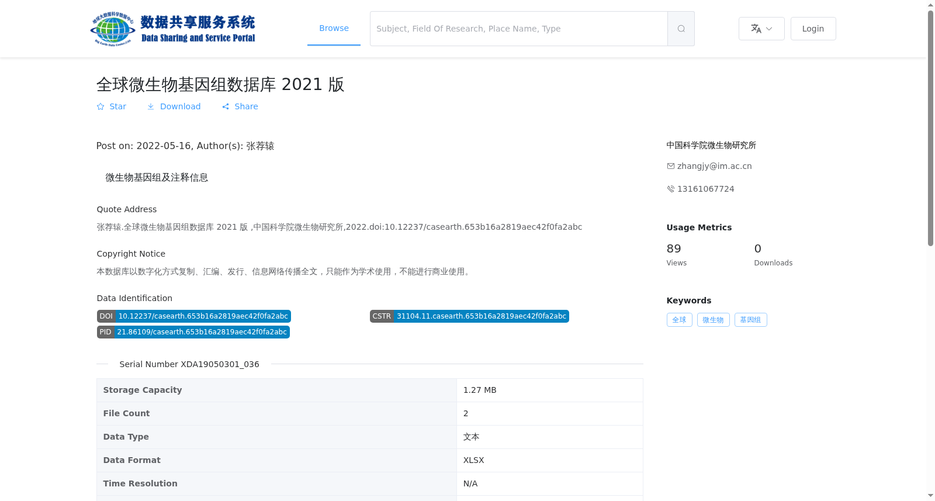Click the 微生物 keyword tag
The image size is (935, 501).
click(x=713, y=320)
